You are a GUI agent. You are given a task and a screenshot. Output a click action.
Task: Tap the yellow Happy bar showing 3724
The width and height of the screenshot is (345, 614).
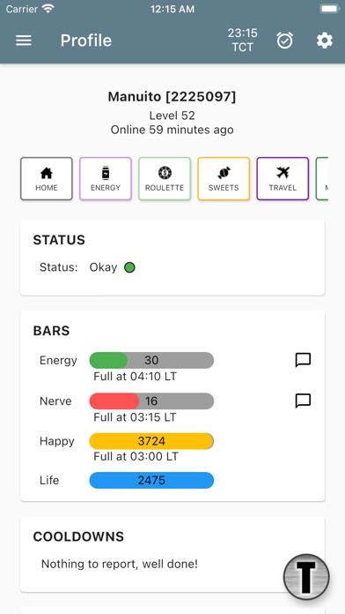[x=151, y=441]
